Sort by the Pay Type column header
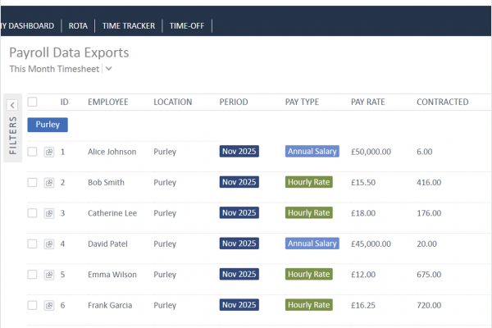 click(x=302, y=102)
